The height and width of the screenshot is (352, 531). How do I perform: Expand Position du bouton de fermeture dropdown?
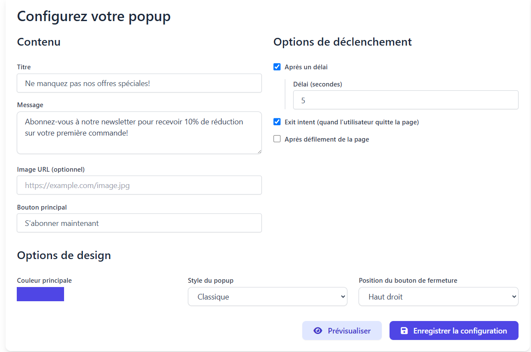point(439,297)
